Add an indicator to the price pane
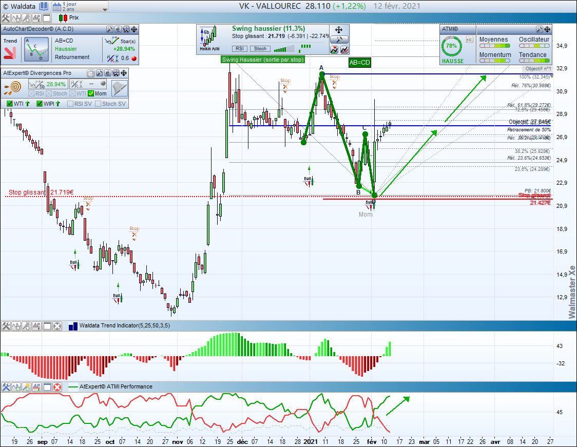This screenshot has height=447, width=577. point(16,18)
